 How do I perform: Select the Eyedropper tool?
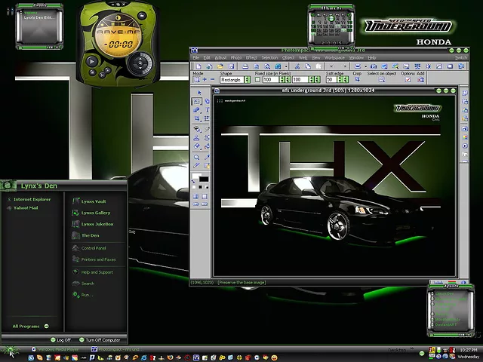click(207, 158)
